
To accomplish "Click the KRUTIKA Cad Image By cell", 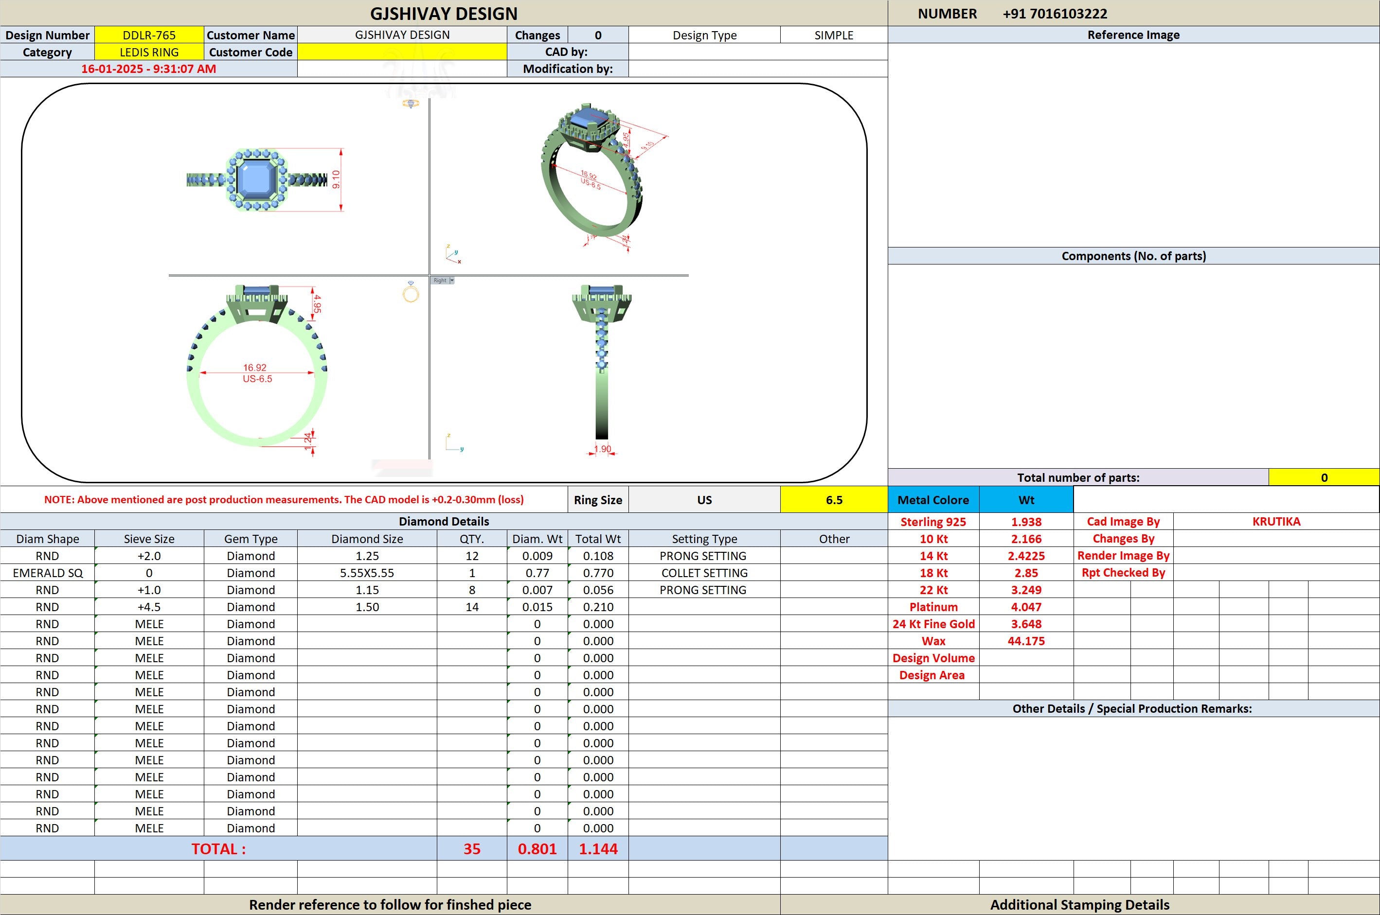I will (1276, 521).
